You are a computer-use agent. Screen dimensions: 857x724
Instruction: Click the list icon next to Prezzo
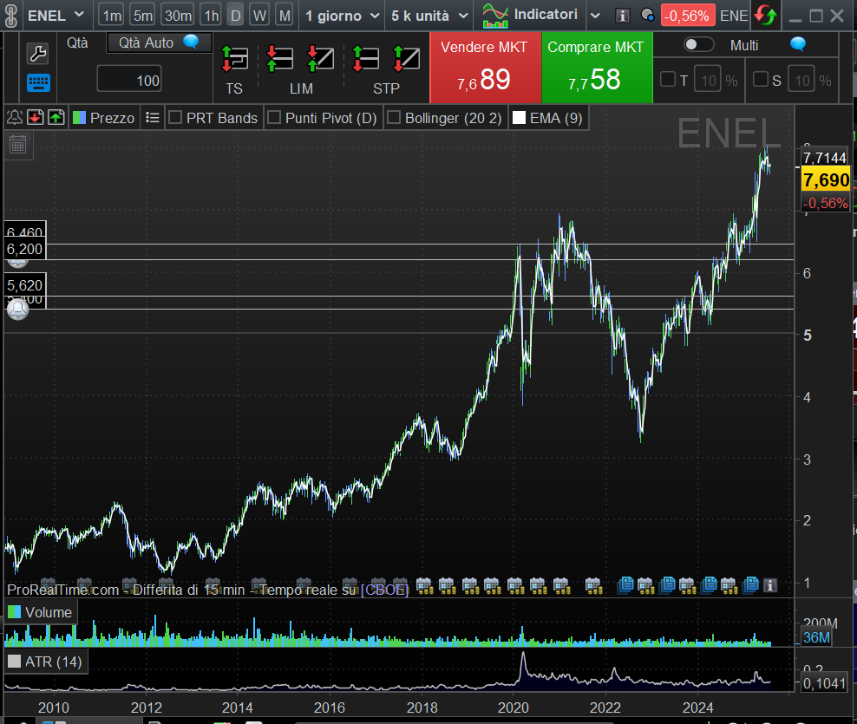click(153, 117)
